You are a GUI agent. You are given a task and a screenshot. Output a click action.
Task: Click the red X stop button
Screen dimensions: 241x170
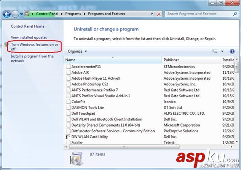159,14
